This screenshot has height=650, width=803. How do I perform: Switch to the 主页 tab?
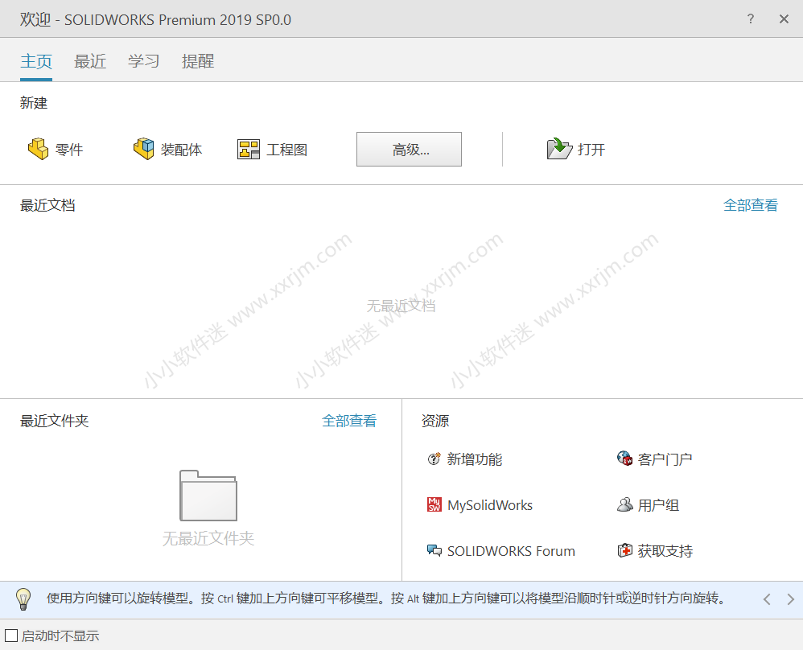click(x=36, y=61)
